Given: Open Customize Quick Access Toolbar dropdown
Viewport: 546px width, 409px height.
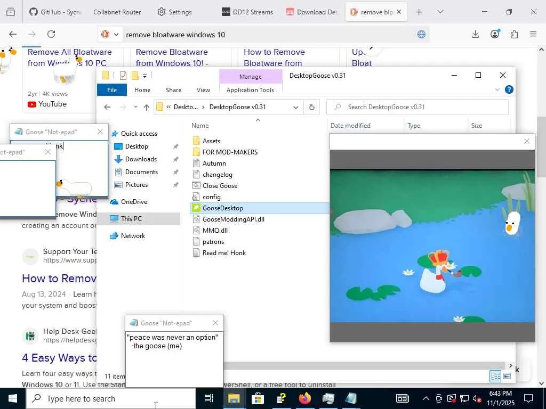Looking at the screenshot, I should (x=144, y=76).
